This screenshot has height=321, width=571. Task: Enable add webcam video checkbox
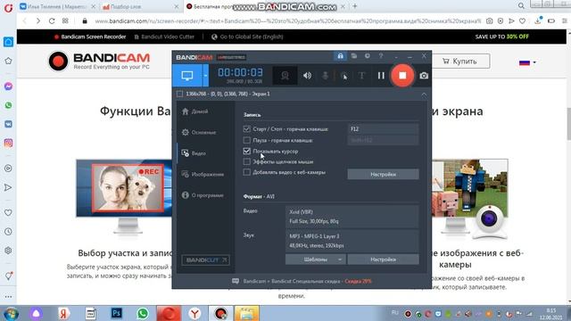(x=247, y=172)
